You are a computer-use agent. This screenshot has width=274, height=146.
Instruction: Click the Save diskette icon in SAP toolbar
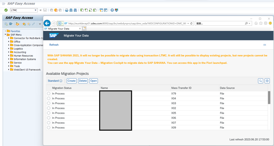tap(45, 10)
